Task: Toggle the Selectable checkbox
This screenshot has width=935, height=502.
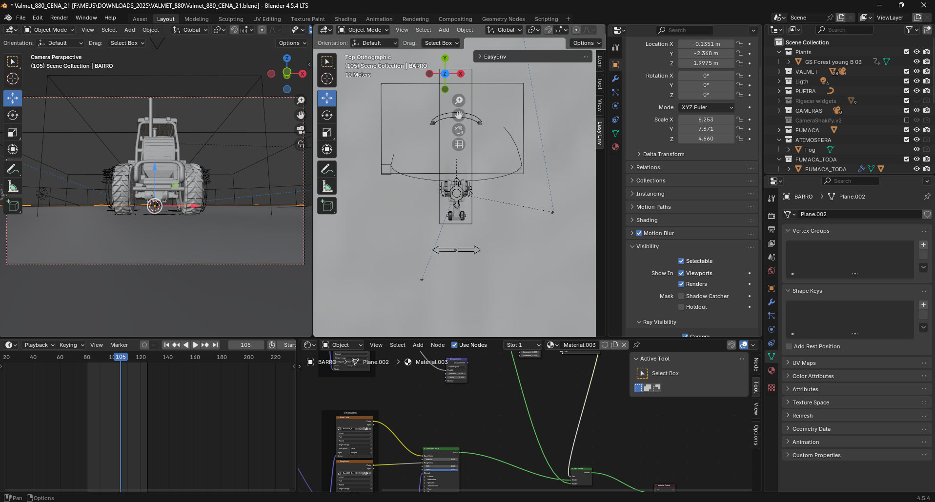Action: [x=681, y=261]
